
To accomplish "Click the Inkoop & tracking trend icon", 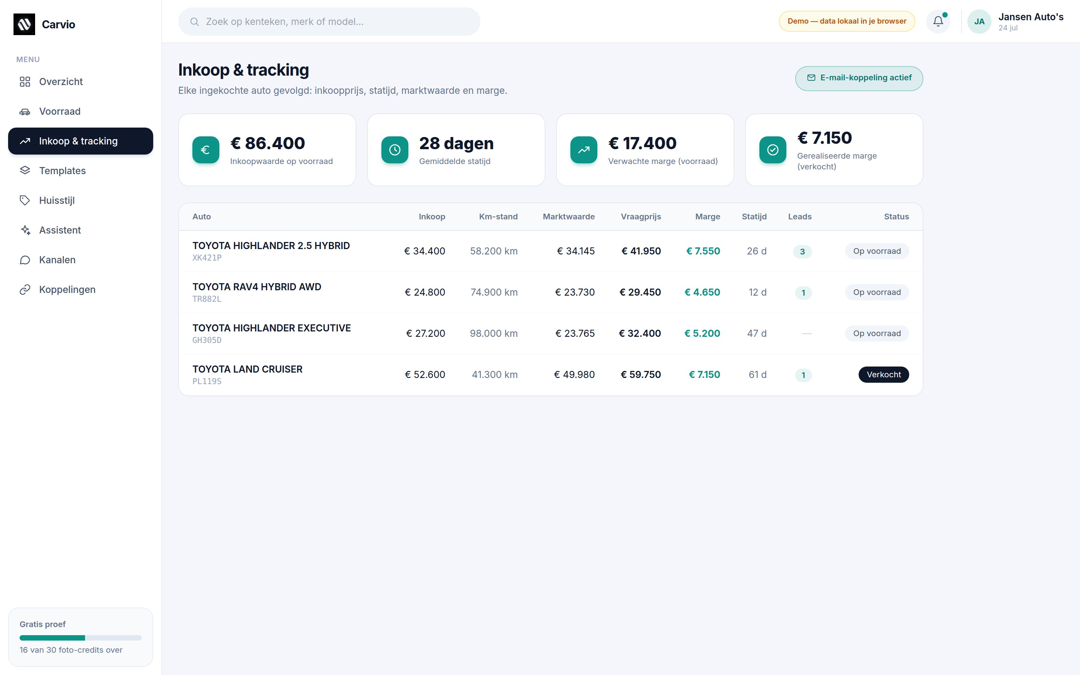I will 25,141.
